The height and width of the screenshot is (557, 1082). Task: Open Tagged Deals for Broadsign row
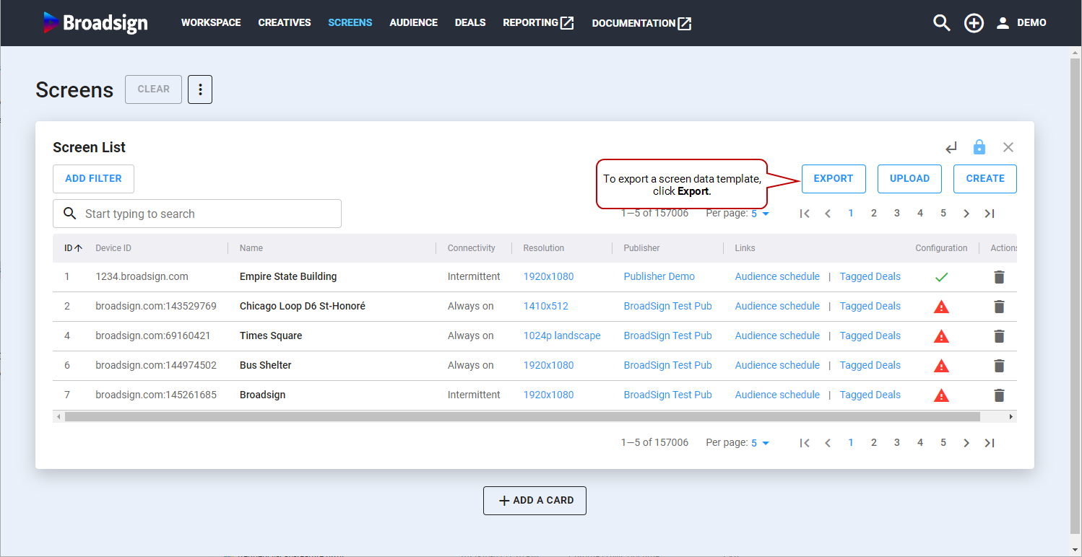tap(870, 395)
